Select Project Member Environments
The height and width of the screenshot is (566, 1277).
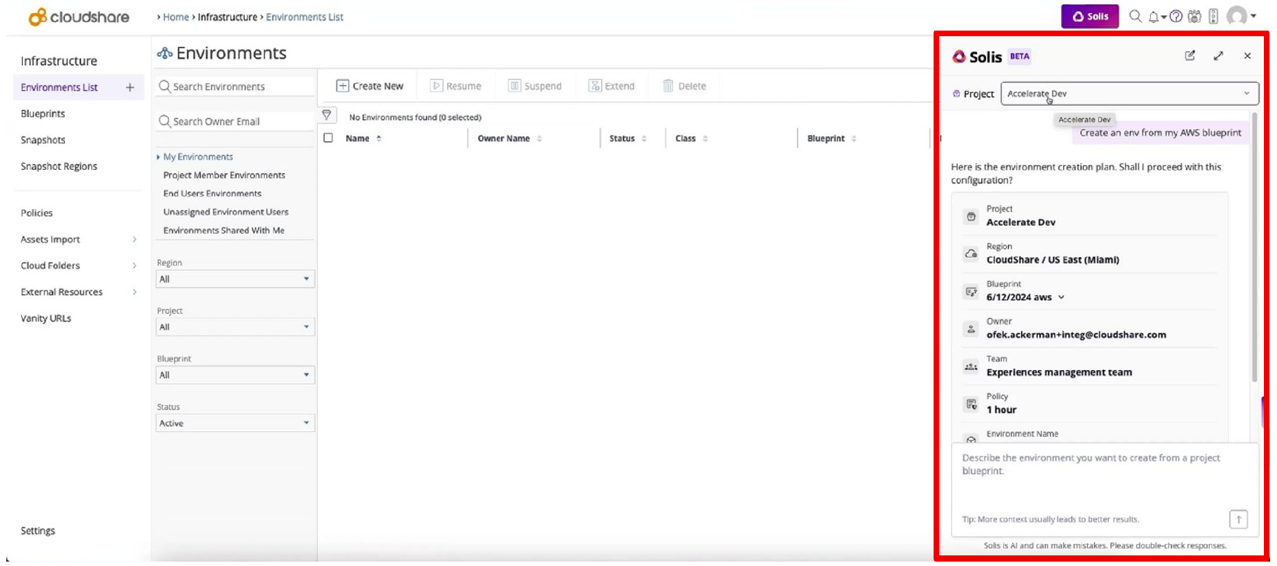coord(224,175)
